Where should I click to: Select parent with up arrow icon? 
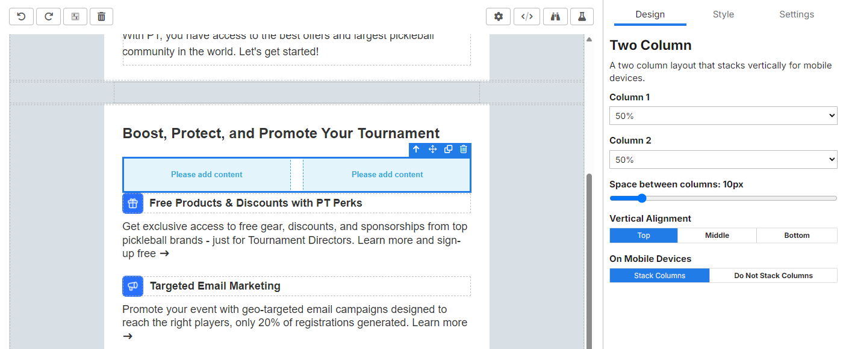[x=416, y=150]
